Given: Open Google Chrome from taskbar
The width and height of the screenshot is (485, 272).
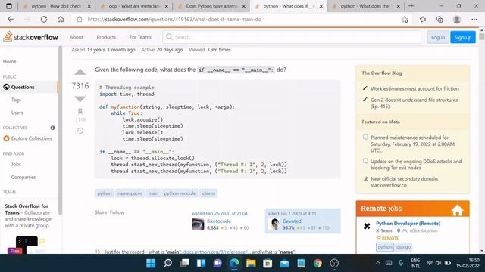Looking at the screenshot, I should [x=318, y=263].
